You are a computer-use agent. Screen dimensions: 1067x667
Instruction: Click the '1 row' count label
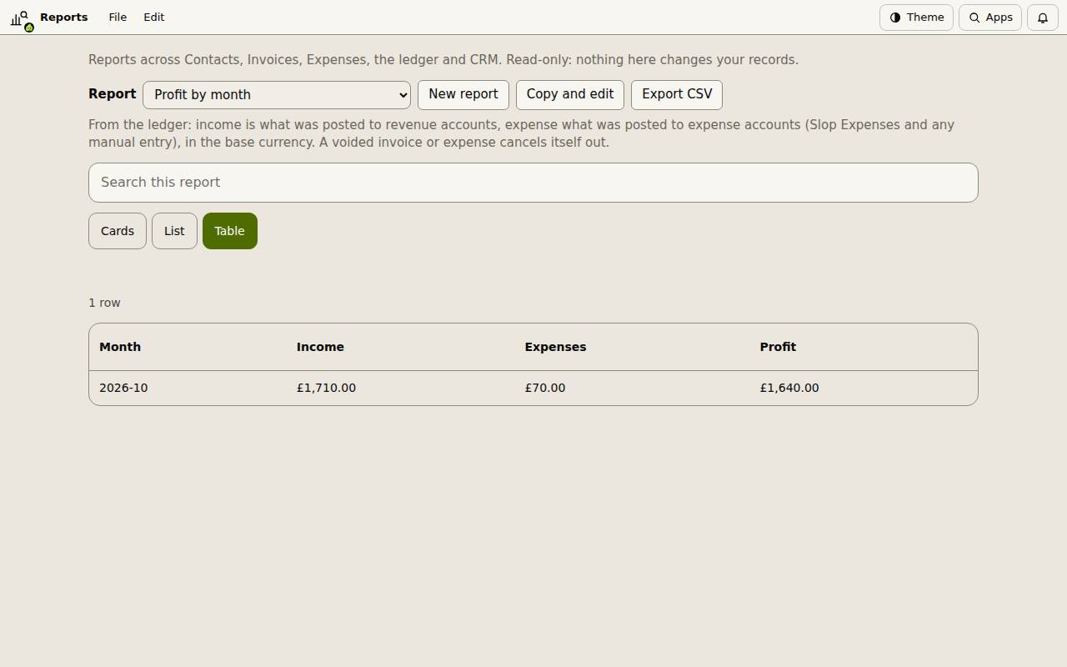[x=104, y=303]
